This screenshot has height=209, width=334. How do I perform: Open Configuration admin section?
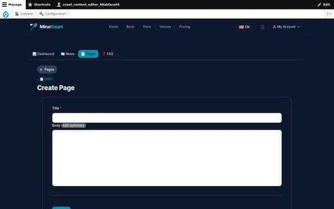[52, 14]
